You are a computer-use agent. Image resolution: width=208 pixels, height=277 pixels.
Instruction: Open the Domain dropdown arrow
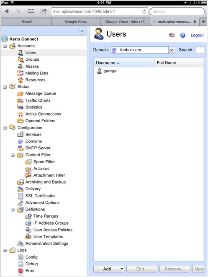click(172, 50)
